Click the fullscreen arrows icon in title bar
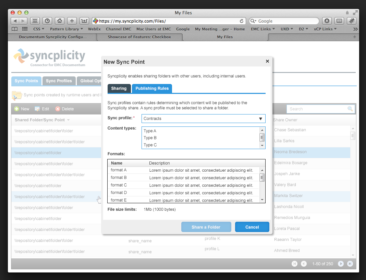The height and width of the screenshot is (280, 366). (355, 13)
